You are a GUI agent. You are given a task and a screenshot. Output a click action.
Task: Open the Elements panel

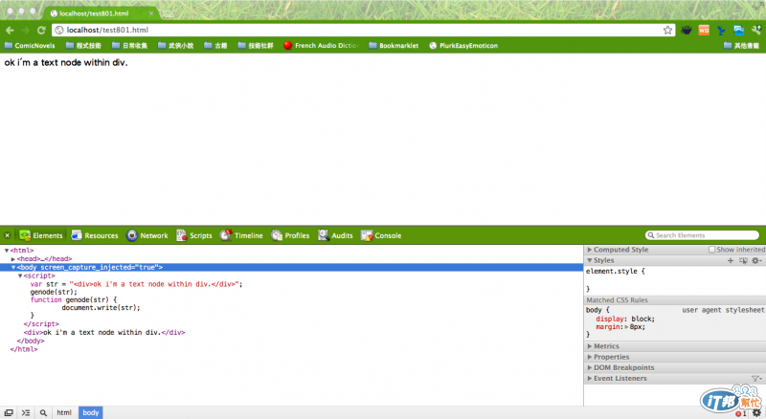click(x=41, y=235)
